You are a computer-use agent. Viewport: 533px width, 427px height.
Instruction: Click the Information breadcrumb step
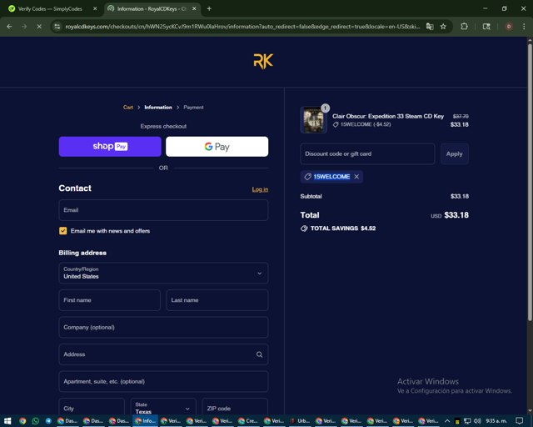tap(158, 108)
